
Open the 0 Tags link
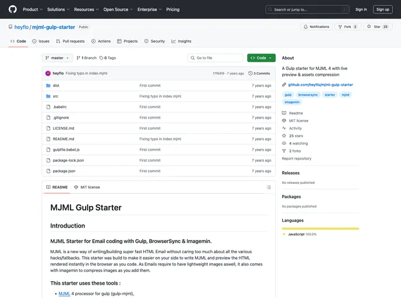click(x=108, y=58)
